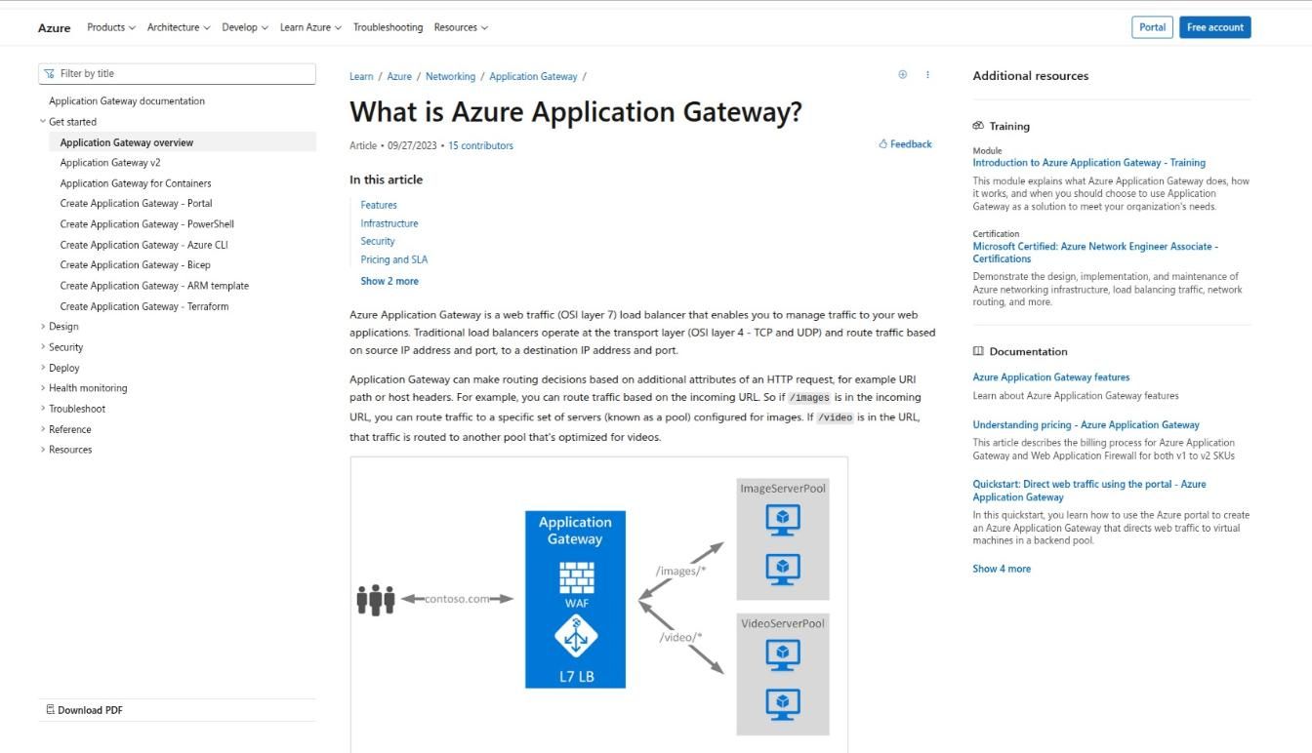Open Create Application Gateway - PowerShell

pos(147,224)
